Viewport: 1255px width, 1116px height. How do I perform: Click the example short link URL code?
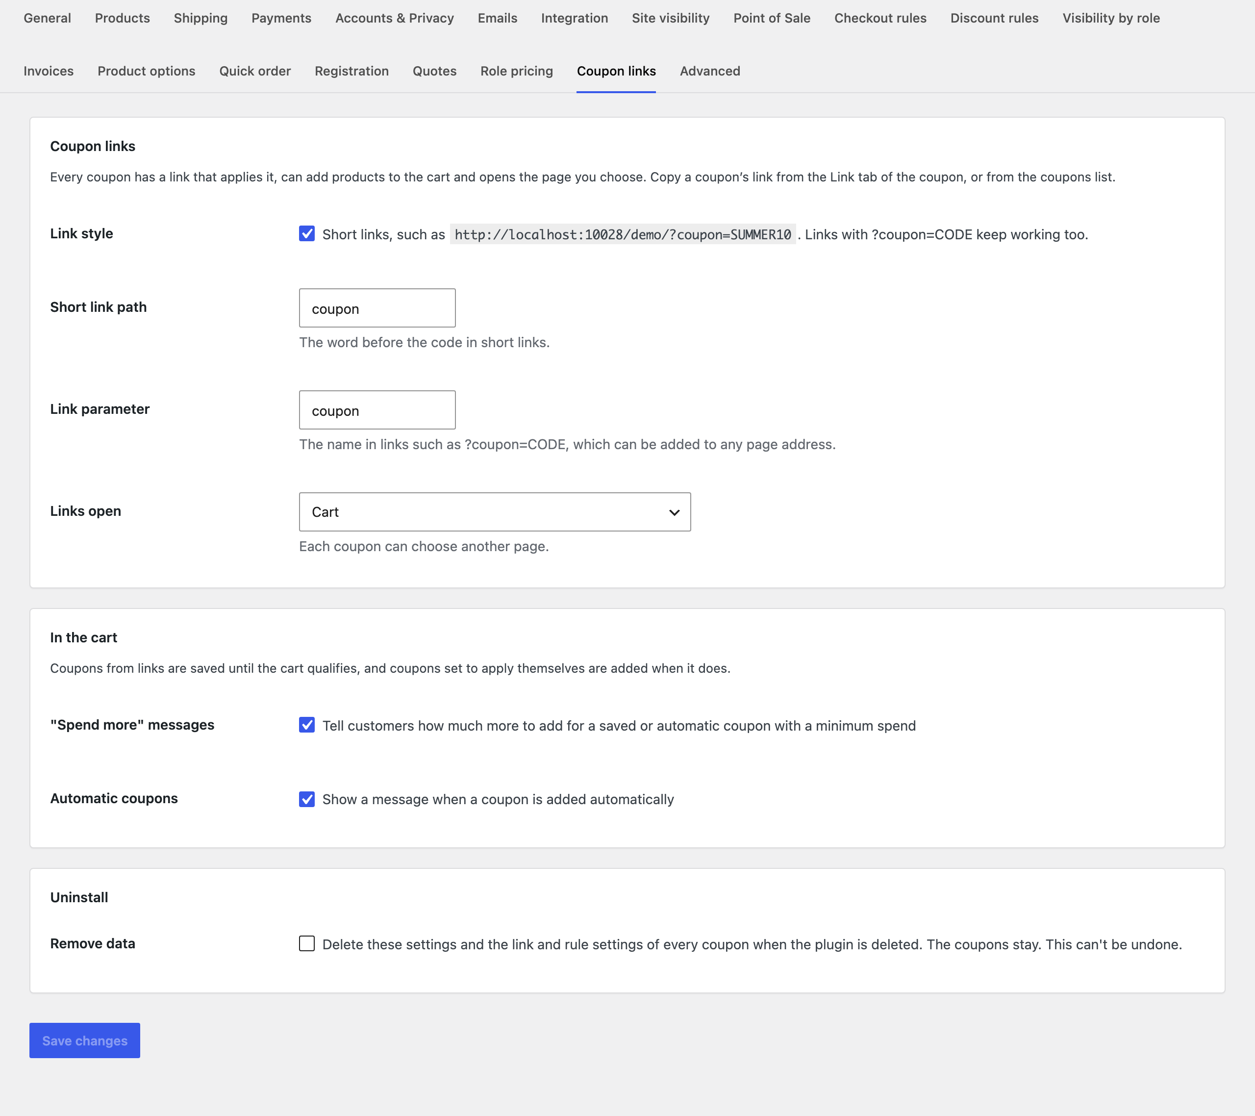[623, 234]
